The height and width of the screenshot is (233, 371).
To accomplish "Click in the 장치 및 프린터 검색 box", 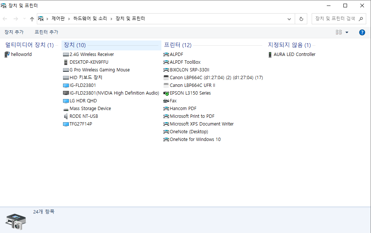I will click(x=335, y=19).
